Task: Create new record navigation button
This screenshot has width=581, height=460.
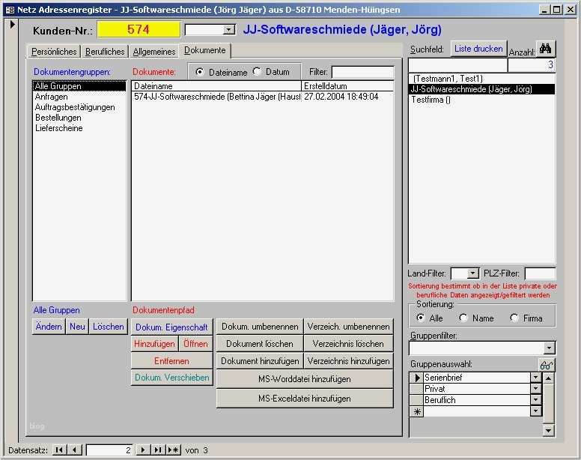Action: click(x=174, y=450)
